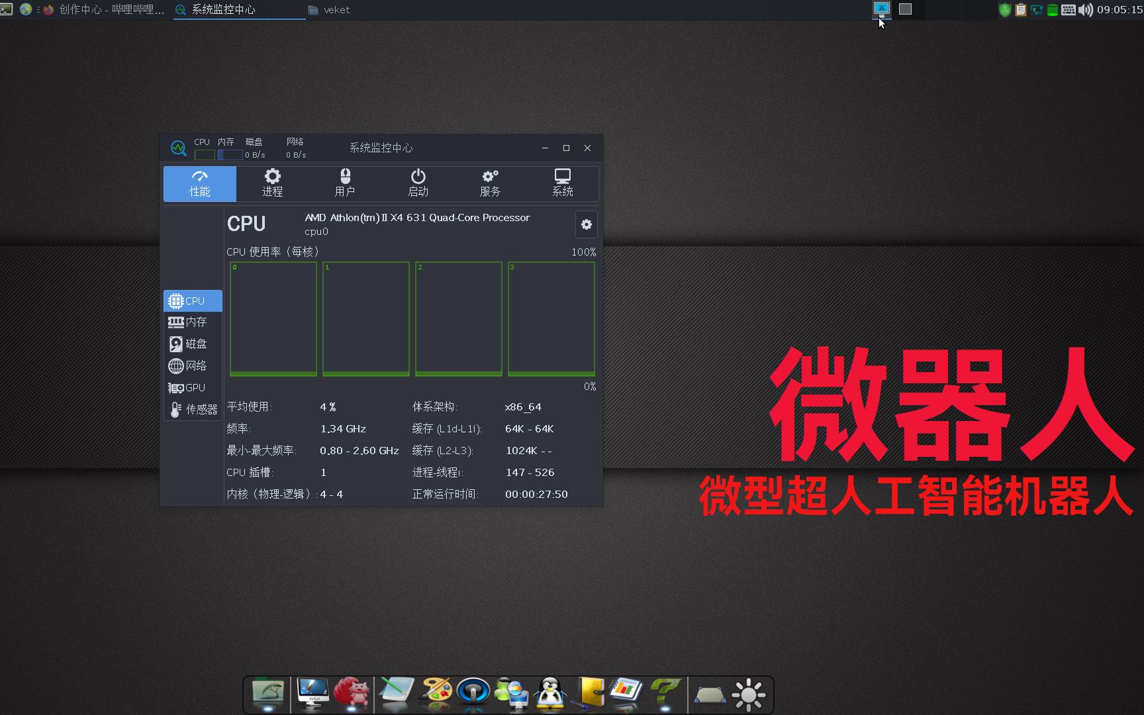The height and width of the screenshot is (715, 1144).
Task: Open the 启动 (Startup) tab
Action: tap(418, 183)
